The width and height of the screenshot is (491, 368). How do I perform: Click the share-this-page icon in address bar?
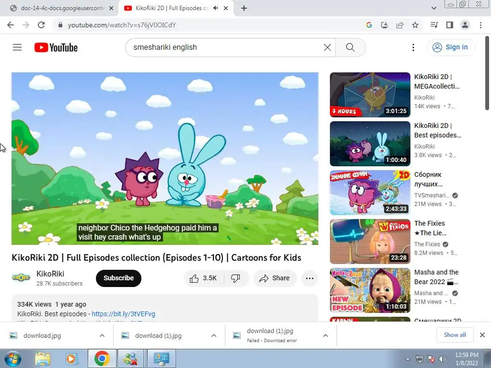click(x=400, y=25)
